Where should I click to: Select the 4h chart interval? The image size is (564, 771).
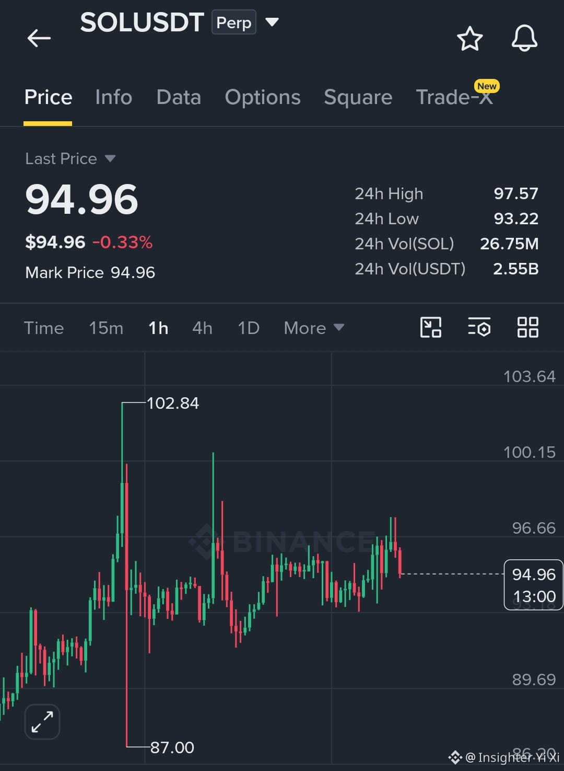click(202, 328)
